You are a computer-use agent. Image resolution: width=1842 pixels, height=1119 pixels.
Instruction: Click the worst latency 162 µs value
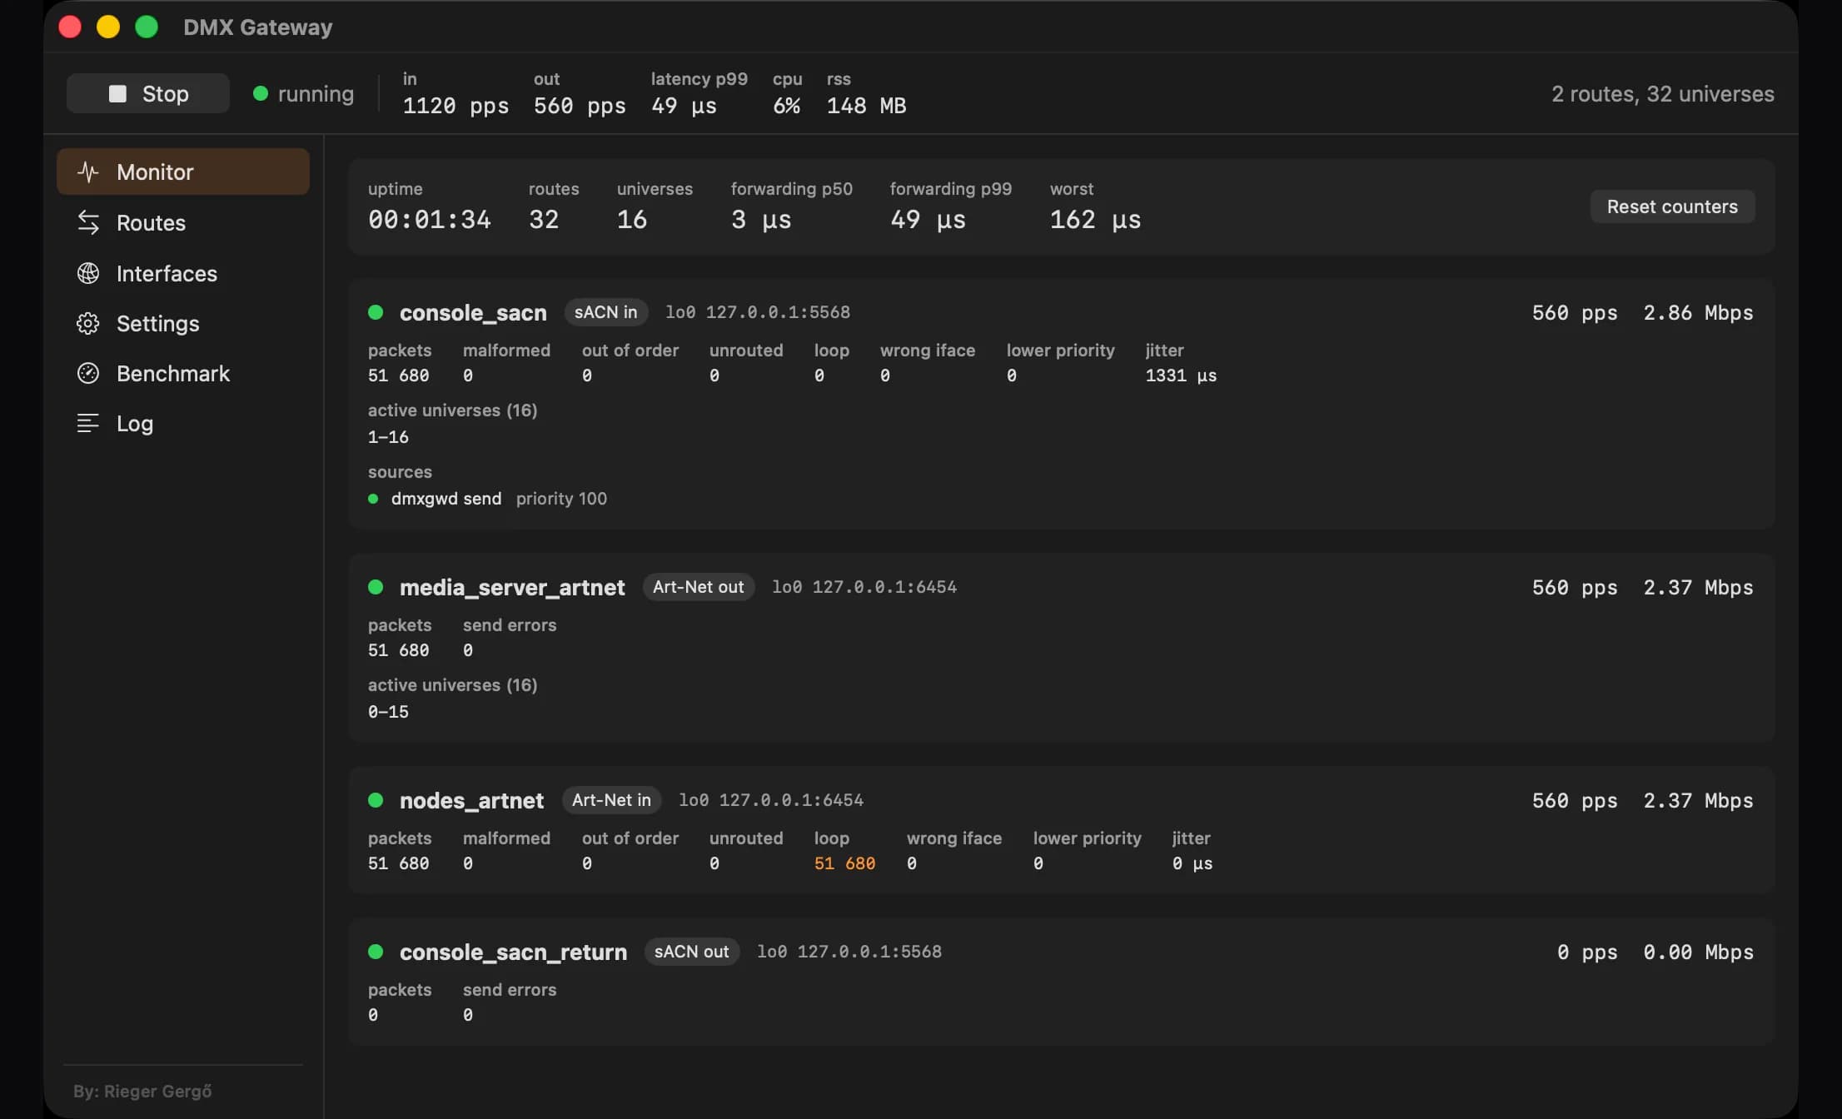pyautogui.click(x=1095, y=220)
